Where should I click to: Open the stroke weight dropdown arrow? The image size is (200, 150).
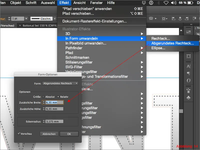tap(26, 18)
